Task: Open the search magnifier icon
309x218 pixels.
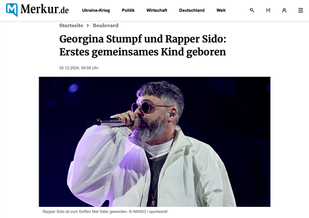Action: tap(252, 10)
